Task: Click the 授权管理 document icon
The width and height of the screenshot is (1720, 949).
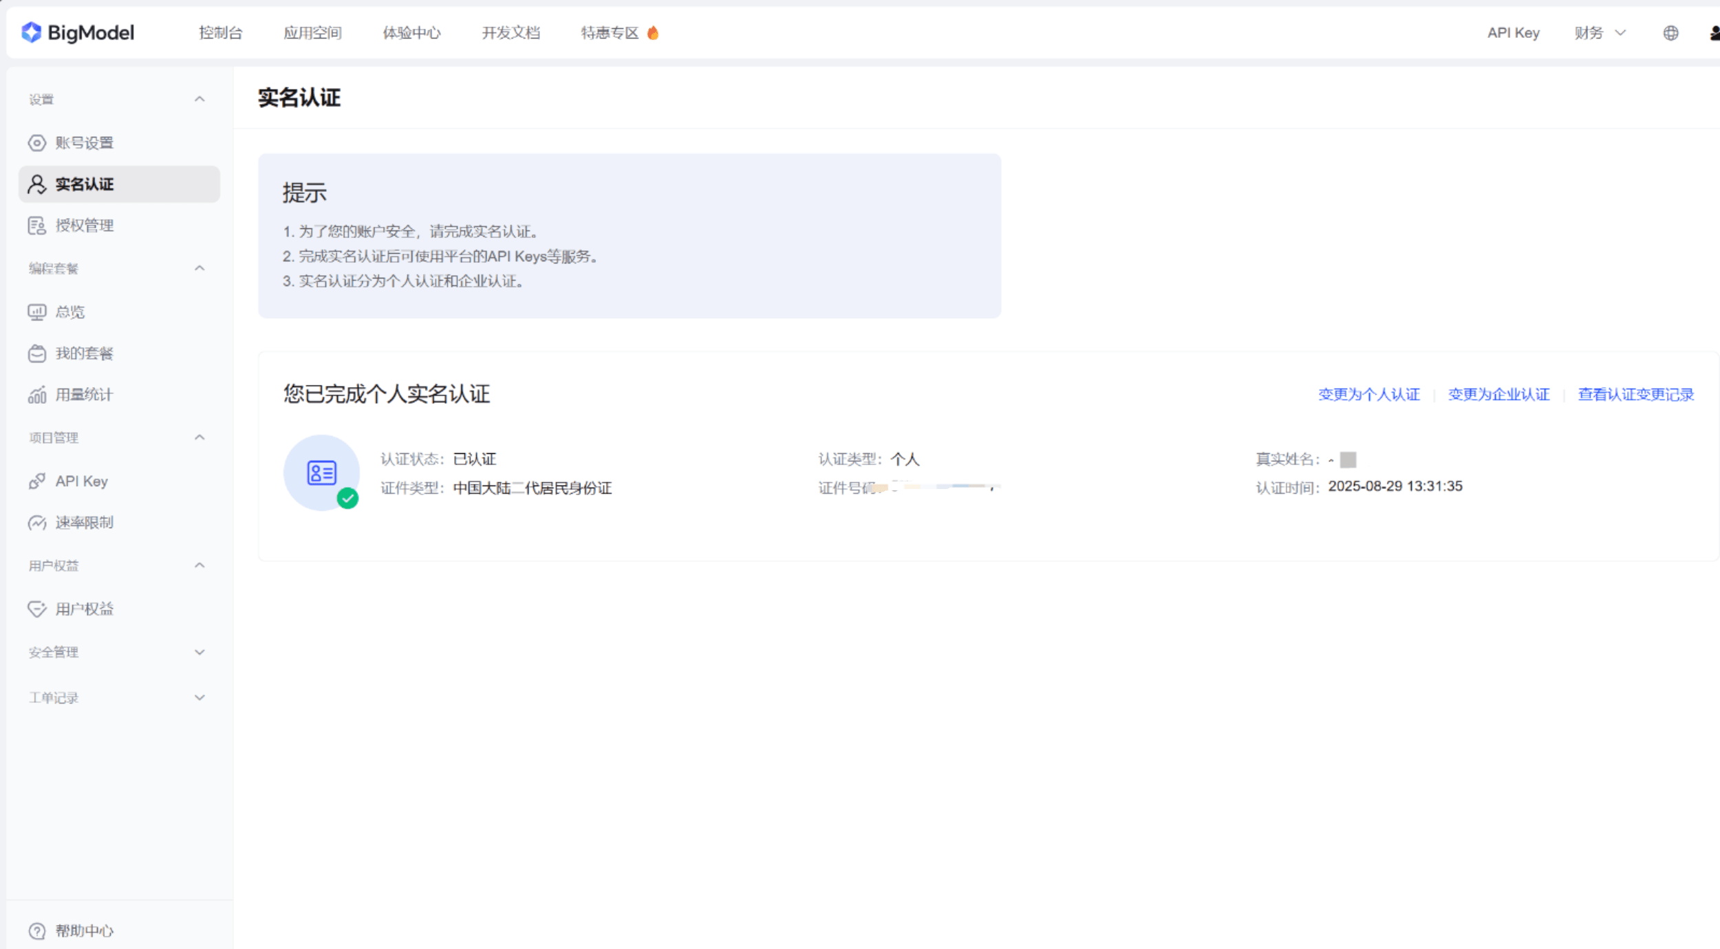Action: tap(37, 226)
